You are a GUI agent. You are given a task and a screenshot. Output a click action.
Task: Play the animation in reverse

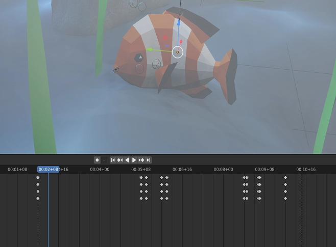[127, 160]
